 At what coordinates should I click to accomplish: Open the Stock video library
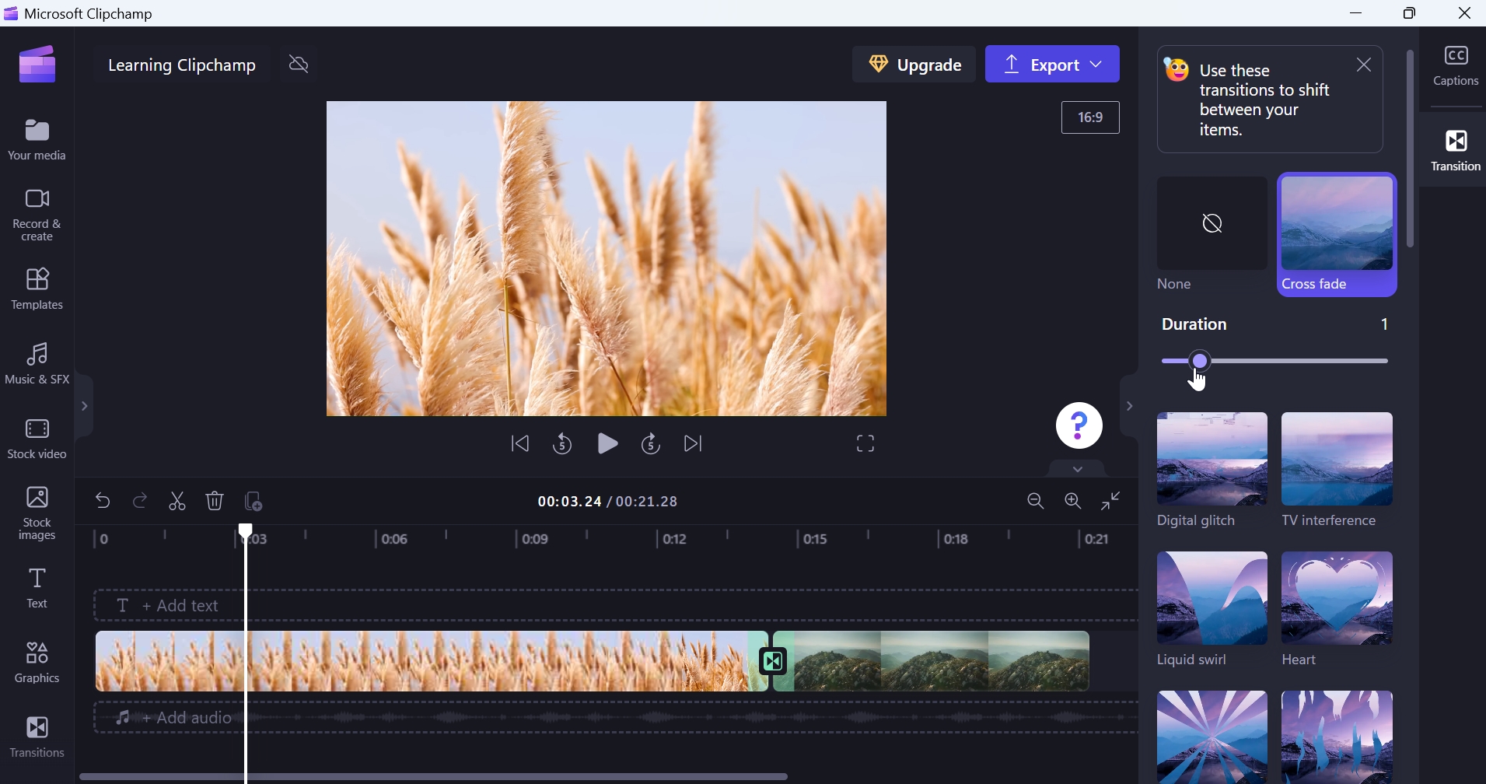(37, 438)
